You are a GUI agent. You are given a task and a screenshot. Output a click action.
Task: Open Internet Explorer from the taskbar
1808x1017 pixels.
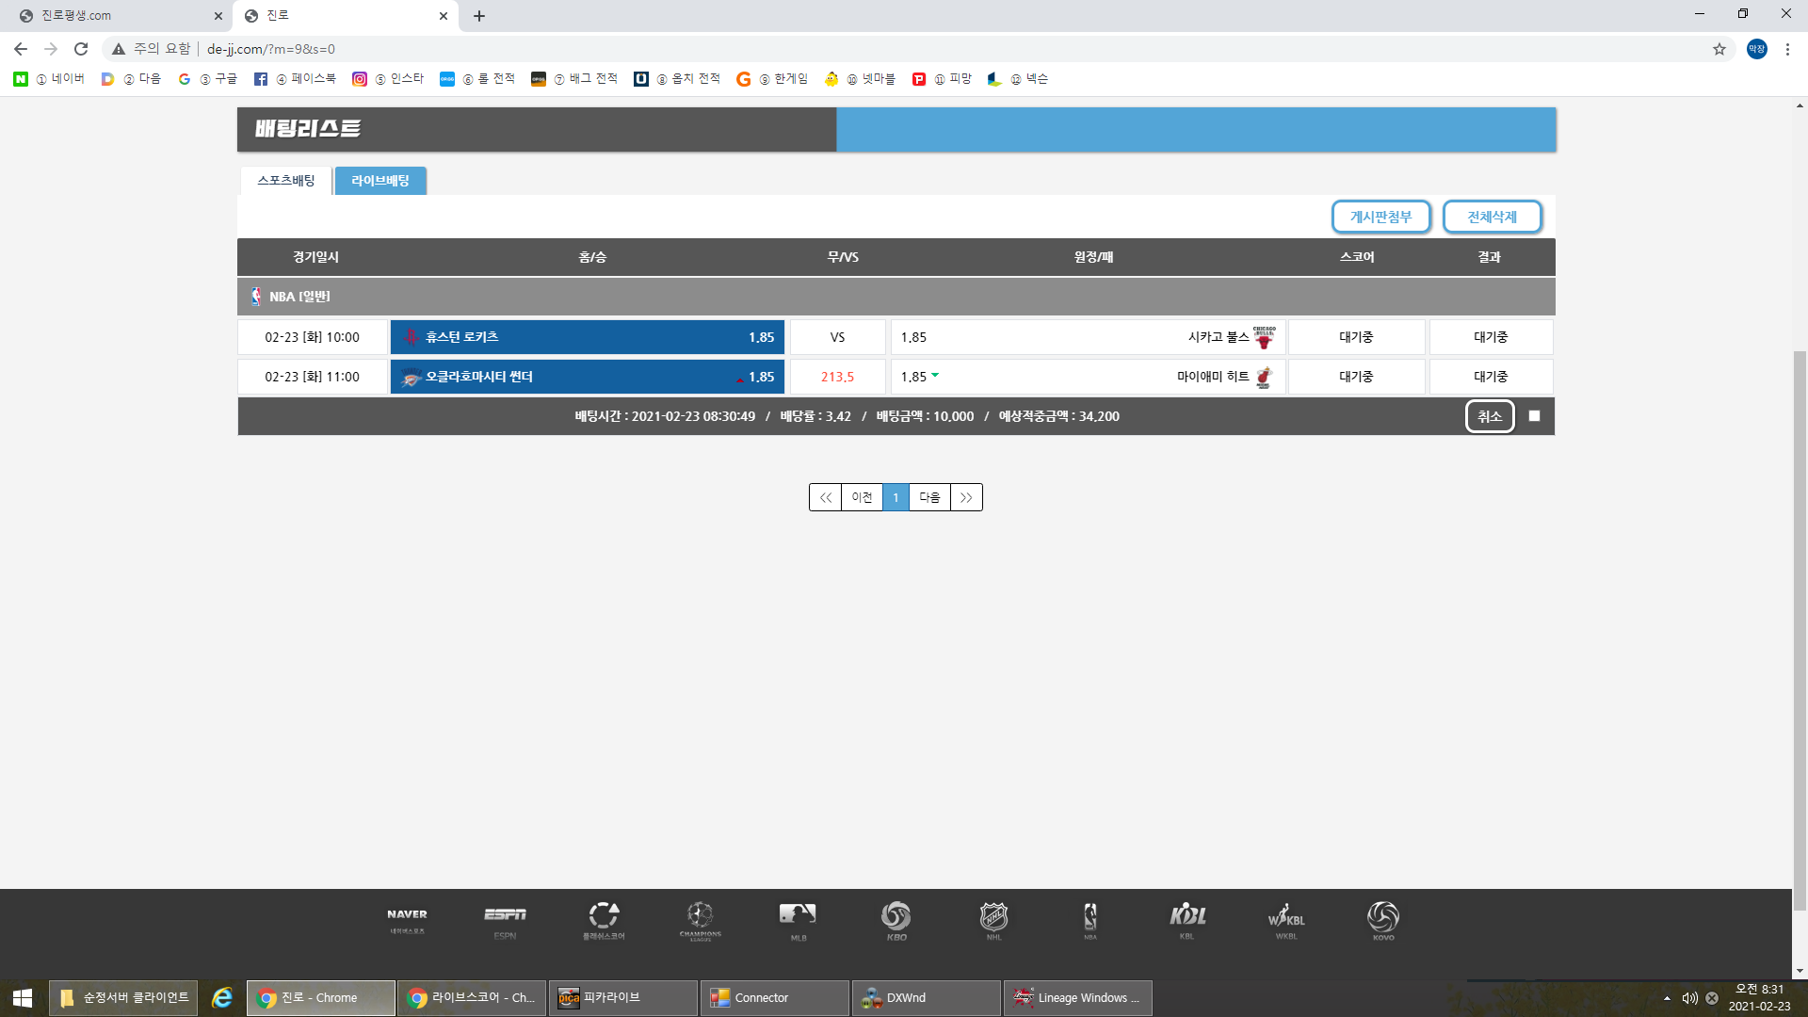(222, 997)
